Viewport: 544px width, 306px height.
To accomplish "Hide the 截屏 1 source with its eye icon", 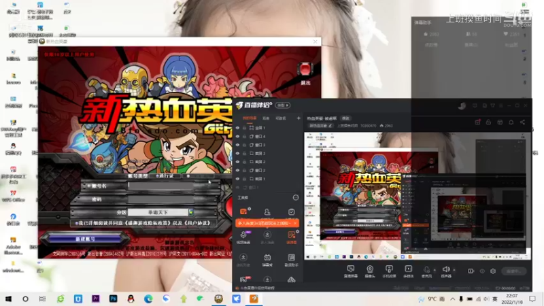I will tap(237, 179).
